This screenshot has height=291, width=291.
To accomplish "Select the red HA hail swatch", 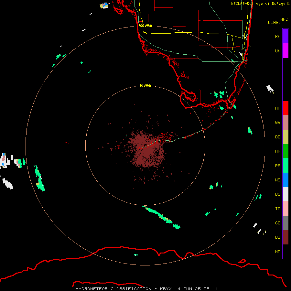I will point(286,108).
